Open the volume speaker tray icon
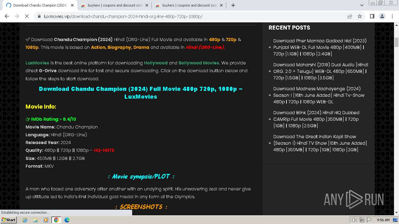 [x=354, y=220]
